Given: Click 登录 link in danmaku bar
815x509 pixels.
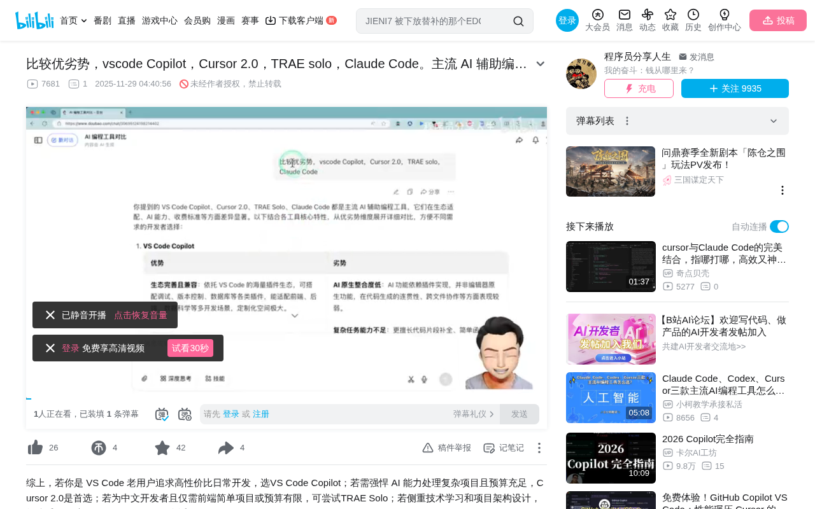Looking at the screenshot, I should tap(231, 414).
